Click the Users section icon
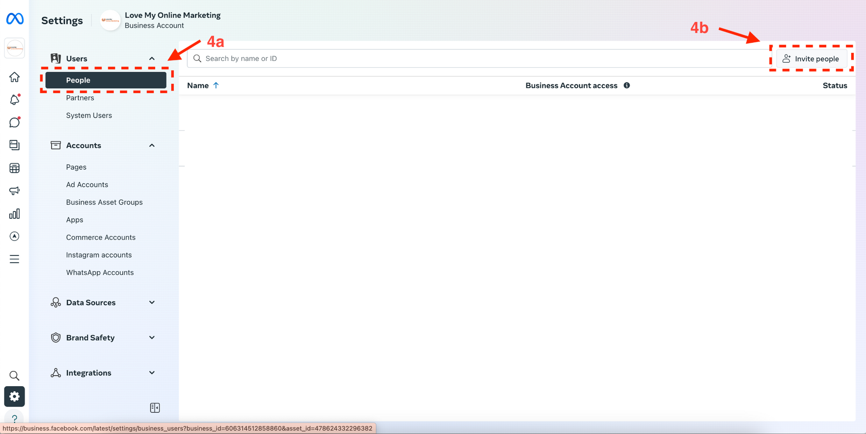866x434 pixels. (x=55, y=58)
